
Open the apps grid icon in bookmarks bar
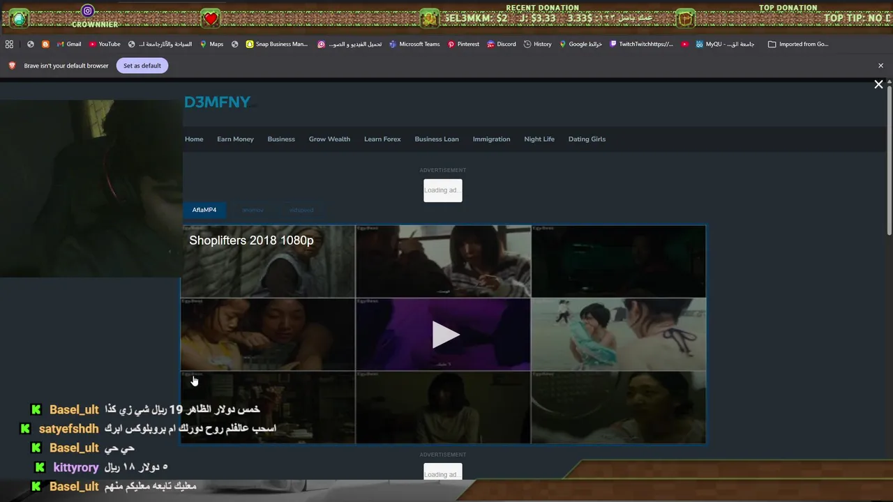click(9, 44)
